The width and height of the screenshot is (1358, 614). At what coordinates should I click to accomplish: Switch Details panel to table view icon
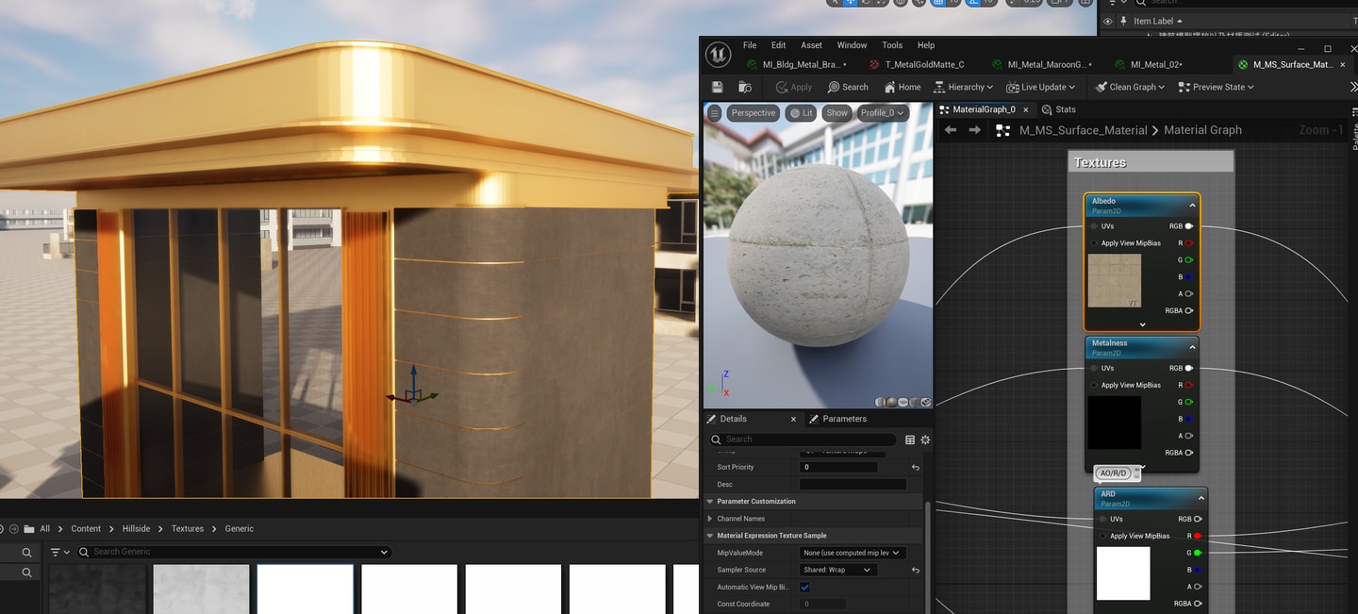(910, 440)
